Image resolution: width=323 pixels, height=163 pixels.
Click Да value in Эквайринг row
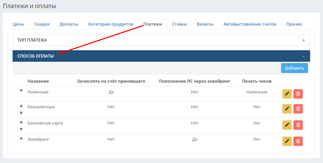pos(195,139)
